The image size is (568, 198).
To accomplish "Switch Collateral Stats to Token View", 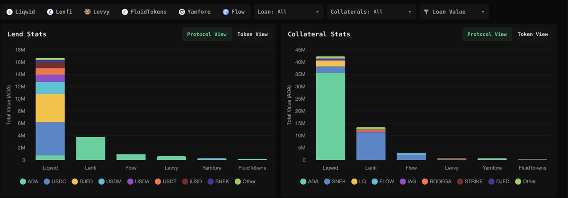I will tap(533, 34).
